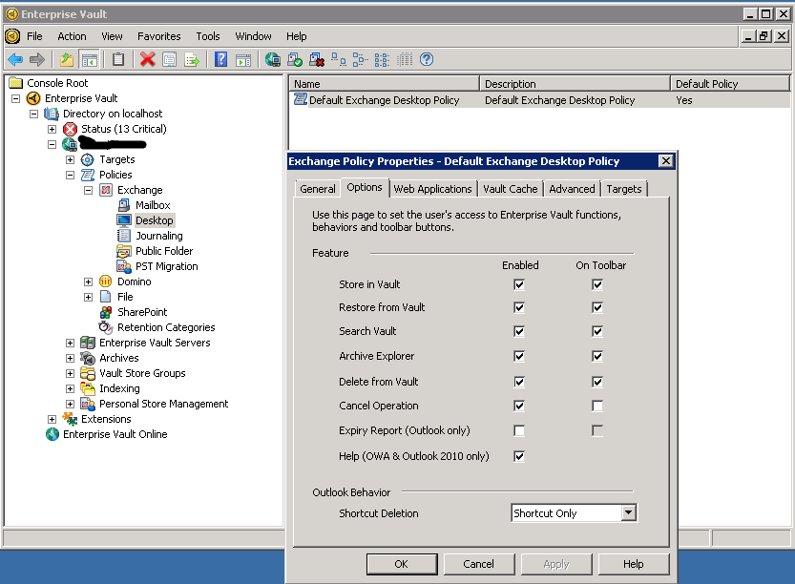Click the red X Delete toolbar icon
Image resolution: width=795 pixels, height=584 pixels.
[148, 60]
